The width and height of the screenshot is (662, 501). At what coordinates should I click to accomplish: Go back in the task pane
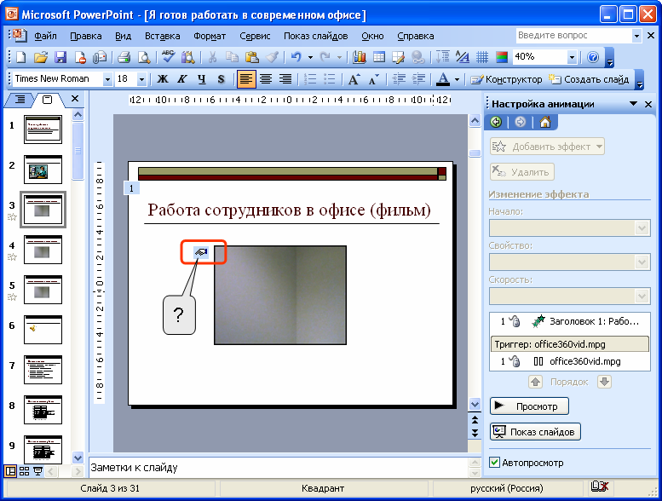496,122
